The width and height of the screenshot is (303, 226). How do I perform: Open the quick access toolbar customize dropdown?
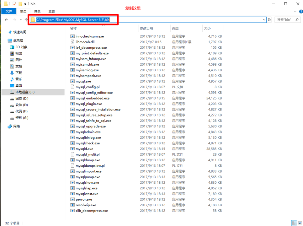(25, 4)
